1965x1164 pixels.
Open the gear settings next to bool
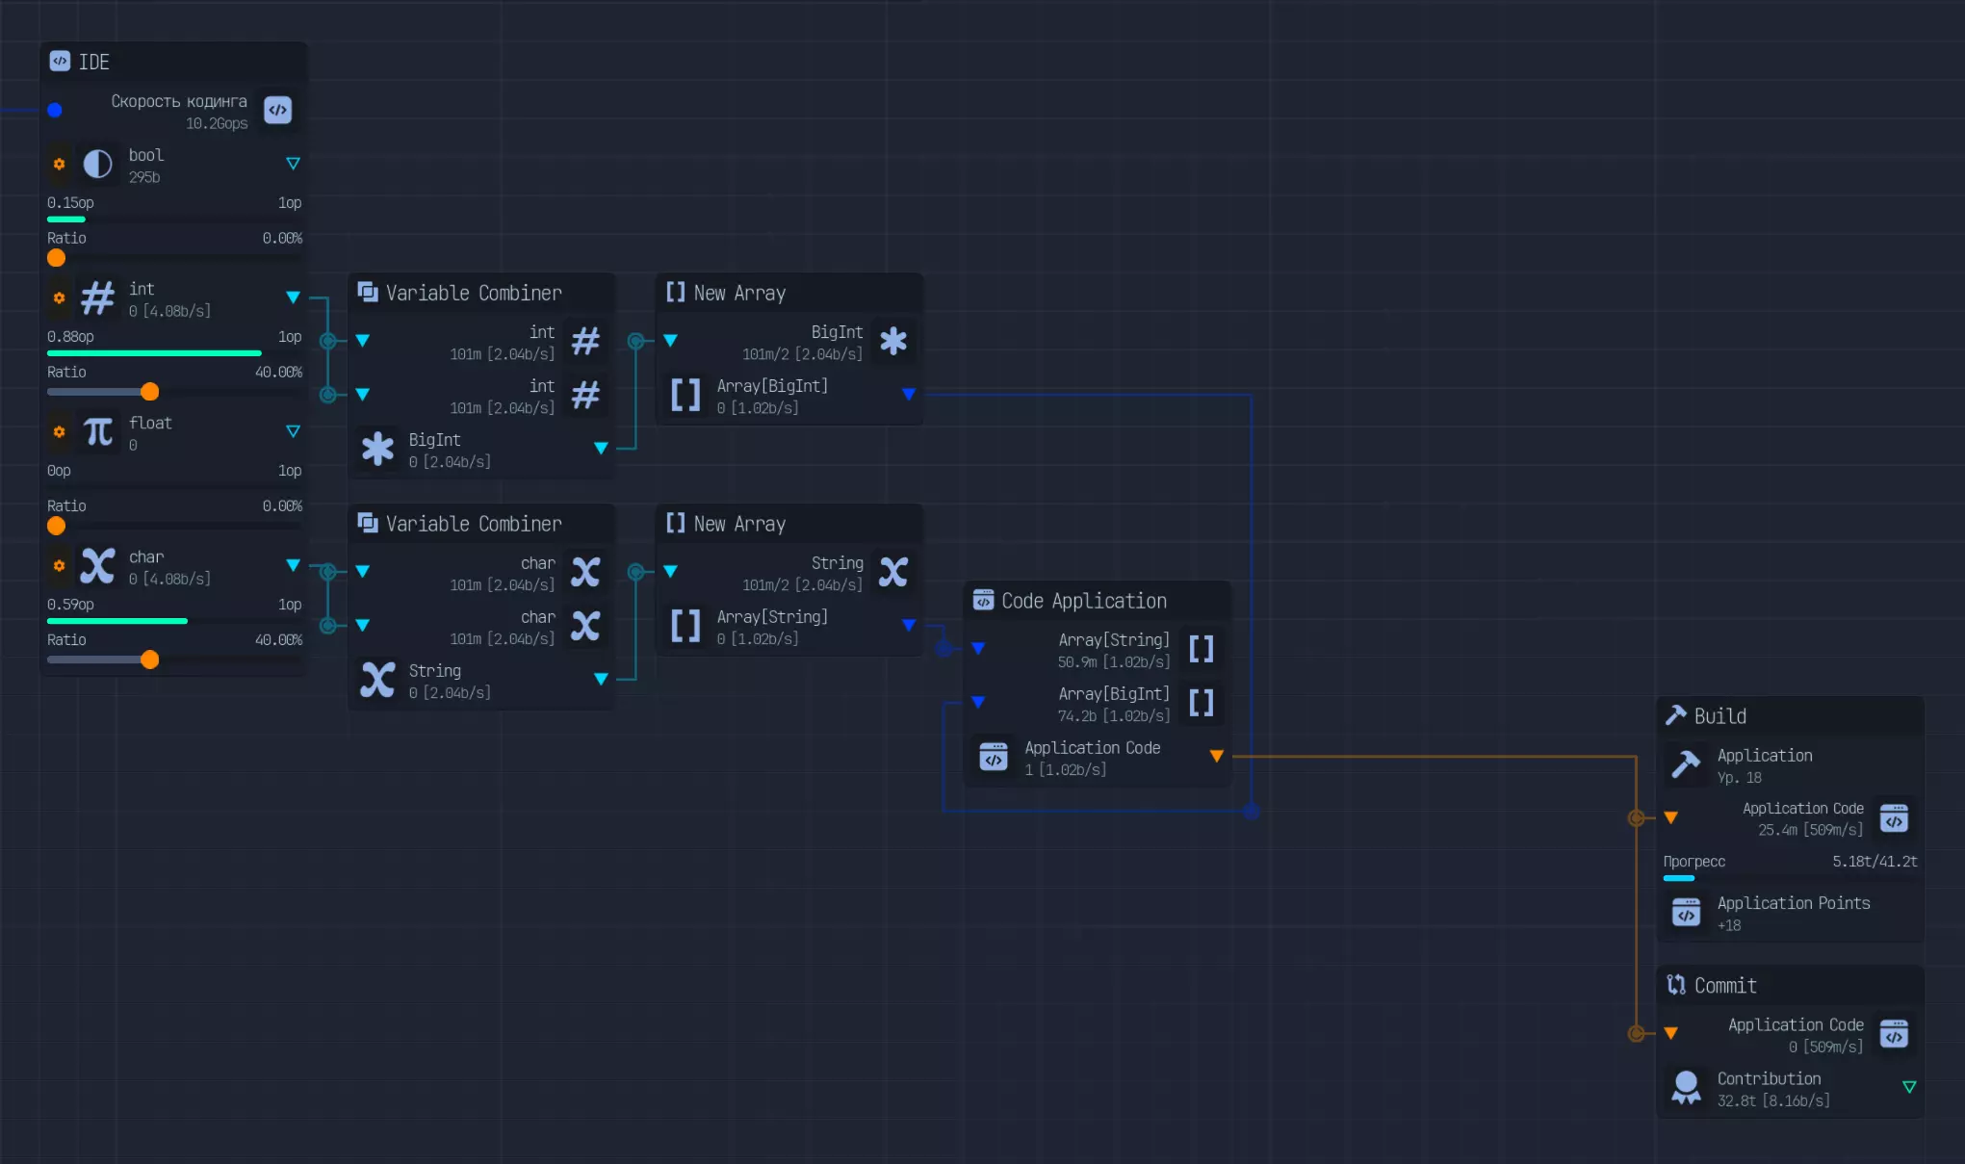pos(60,165)
